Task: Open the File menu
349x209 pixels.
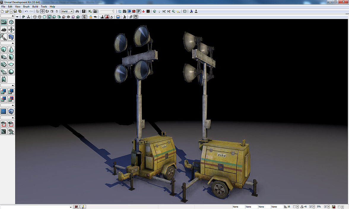Action: pos(3,7)
